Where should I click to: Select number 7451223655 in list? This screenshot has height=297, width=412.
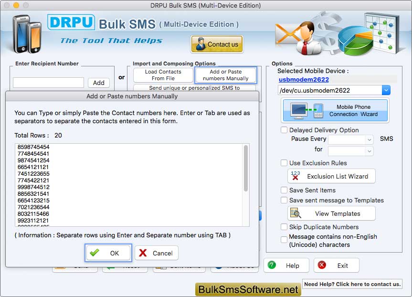click(x=33, y=174)
